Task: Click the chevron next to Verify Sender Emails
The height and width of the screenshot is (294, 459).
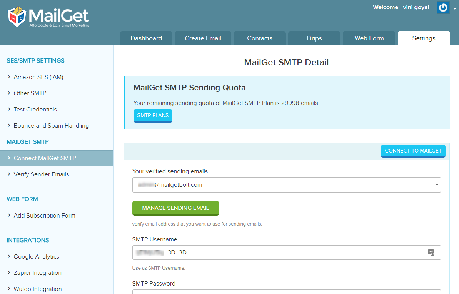Action: [9, 174]
